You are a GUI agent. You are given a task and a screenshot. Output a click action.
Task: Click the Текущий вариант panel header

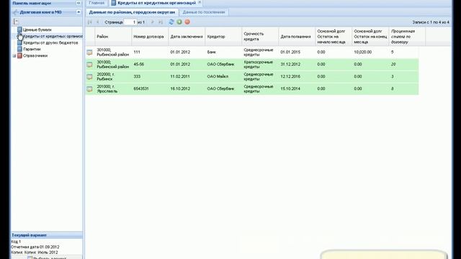pos(46,235)
